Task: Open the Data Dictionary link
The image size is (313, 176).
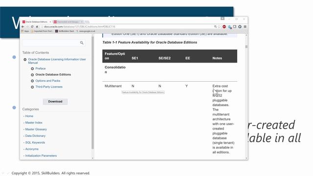Action: click(x=35, y=136)
